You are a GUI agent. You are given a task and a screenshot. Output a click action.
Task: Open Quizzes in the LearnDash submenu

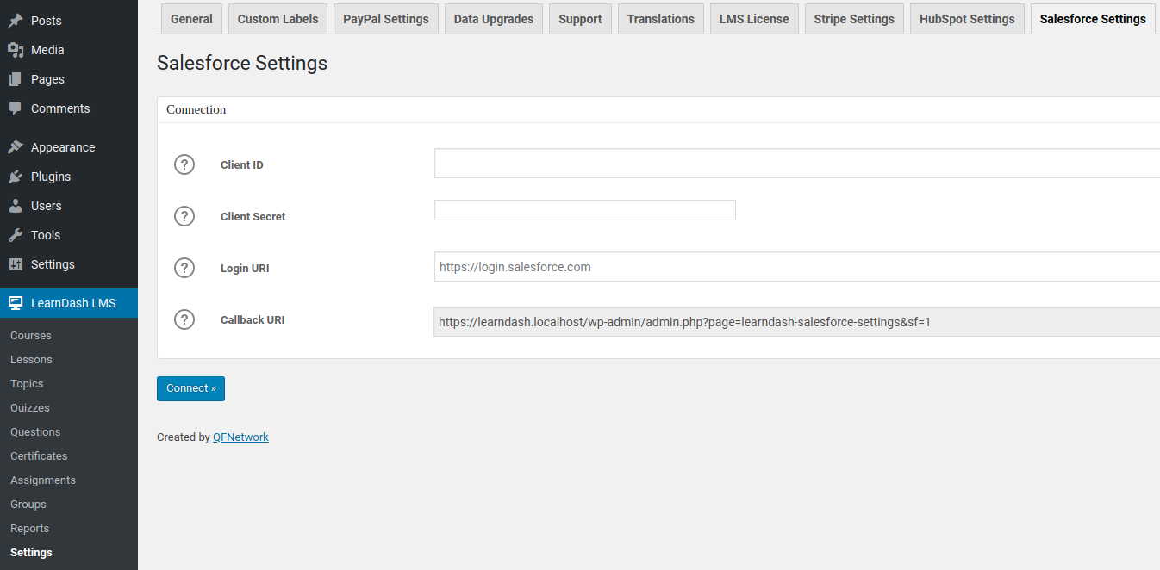pos(30,408)
